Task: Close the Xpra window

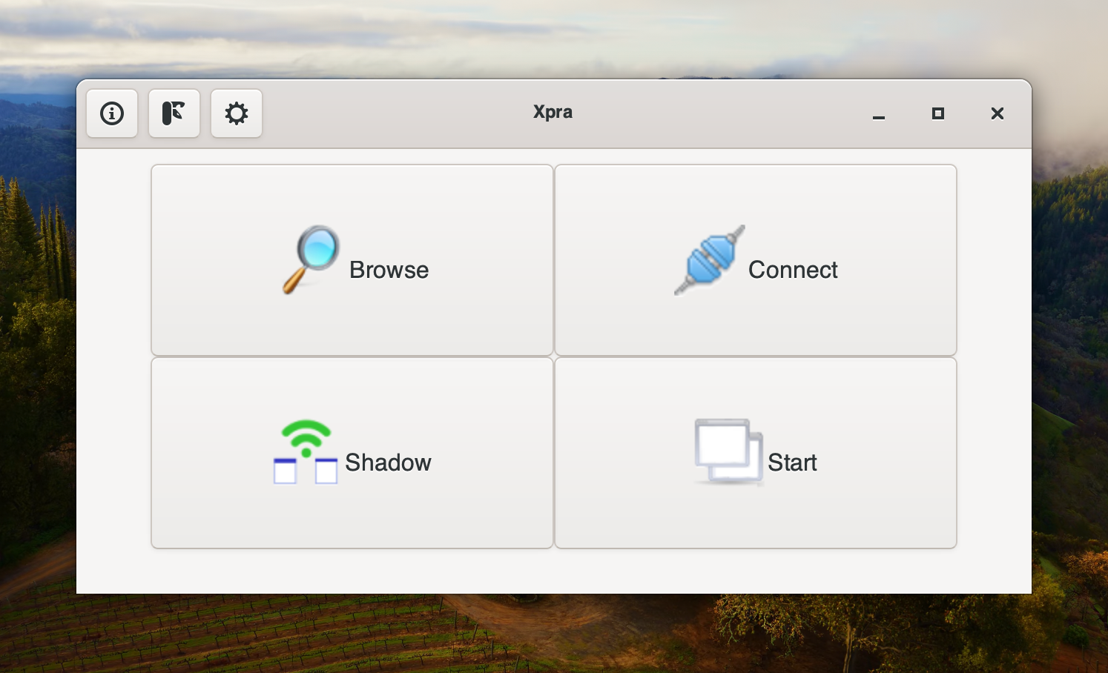Action: pos(997,113)
